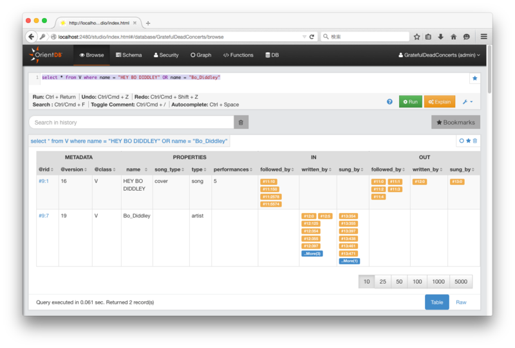
Task: Focus the Search in history field
Action: (131, 122)
